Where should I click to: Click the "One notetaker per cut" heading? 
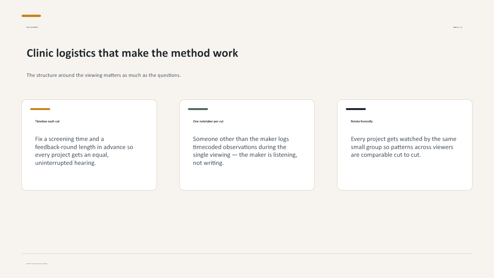208,121
